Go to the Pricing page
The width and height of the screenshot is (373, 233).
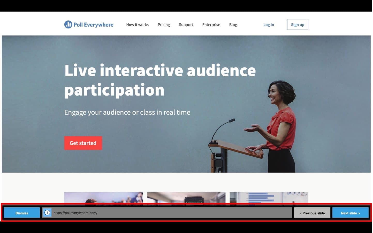[x=164, y=25]
